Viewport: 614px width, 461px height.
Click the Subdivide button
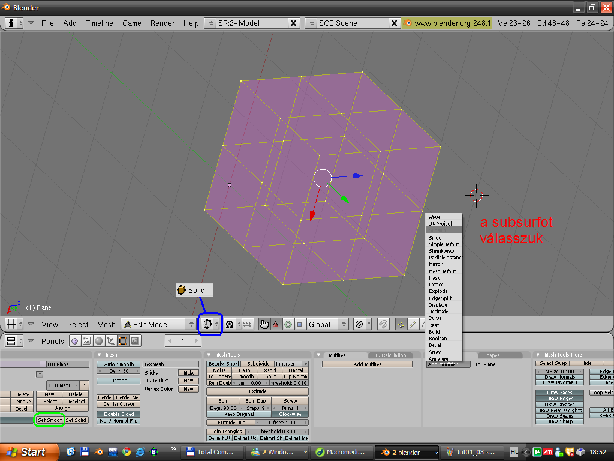pos(258,364)
